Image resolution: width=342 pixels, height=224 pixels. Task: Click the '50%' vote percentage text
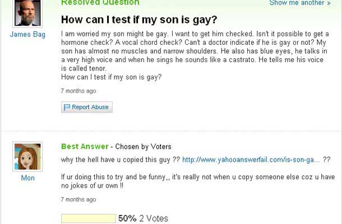[x=127, y=218]
